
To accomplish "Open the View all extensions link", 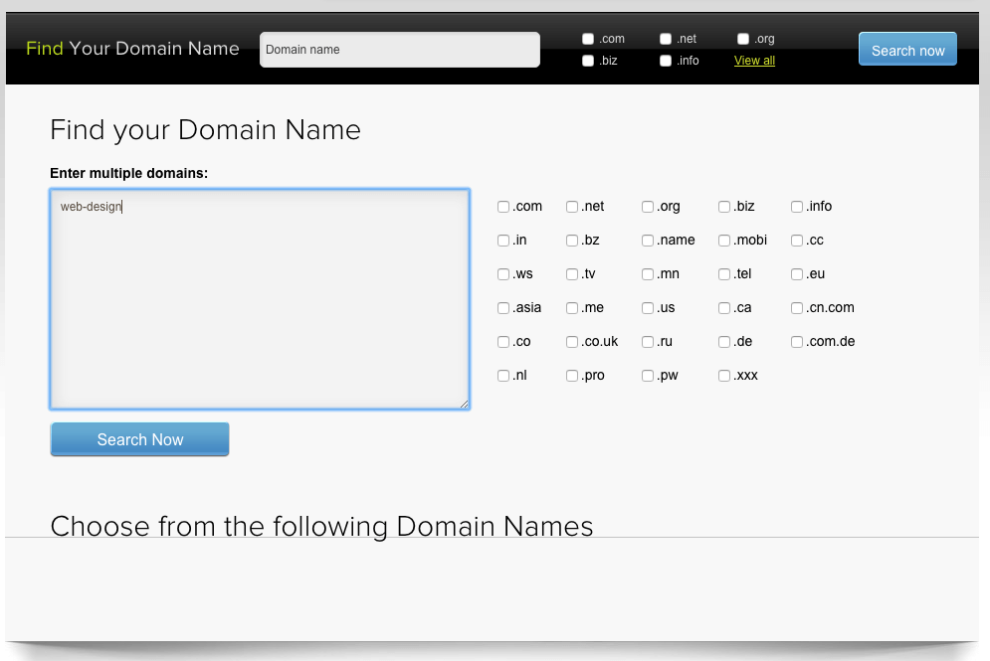I will click(754, 61).
